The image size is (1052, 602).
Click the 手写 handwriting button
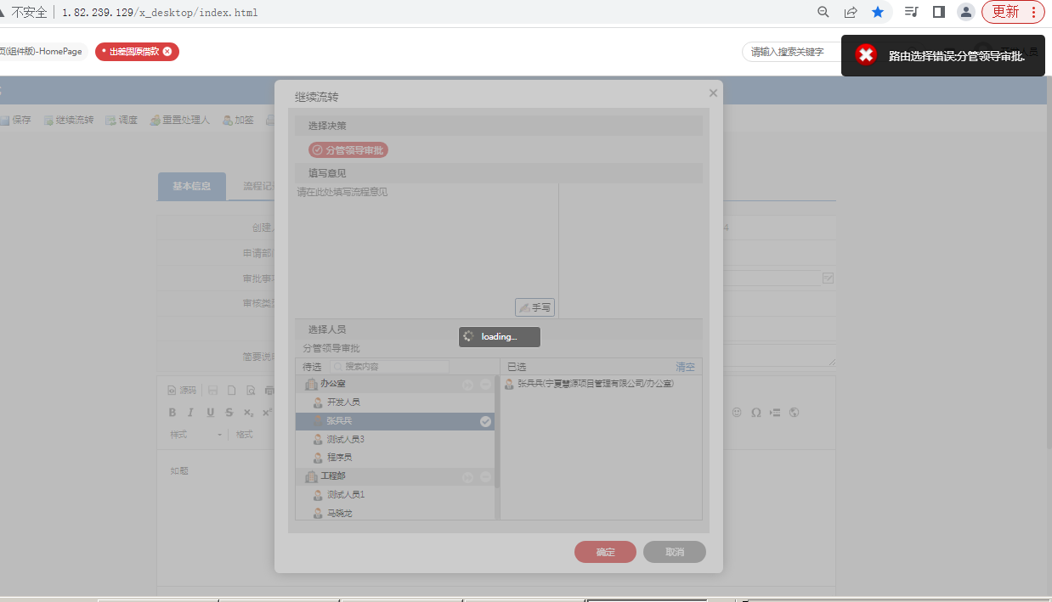(534, 307)
